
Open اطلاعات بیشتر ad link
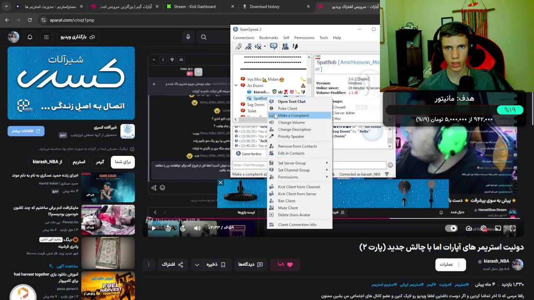click(26, 131)
